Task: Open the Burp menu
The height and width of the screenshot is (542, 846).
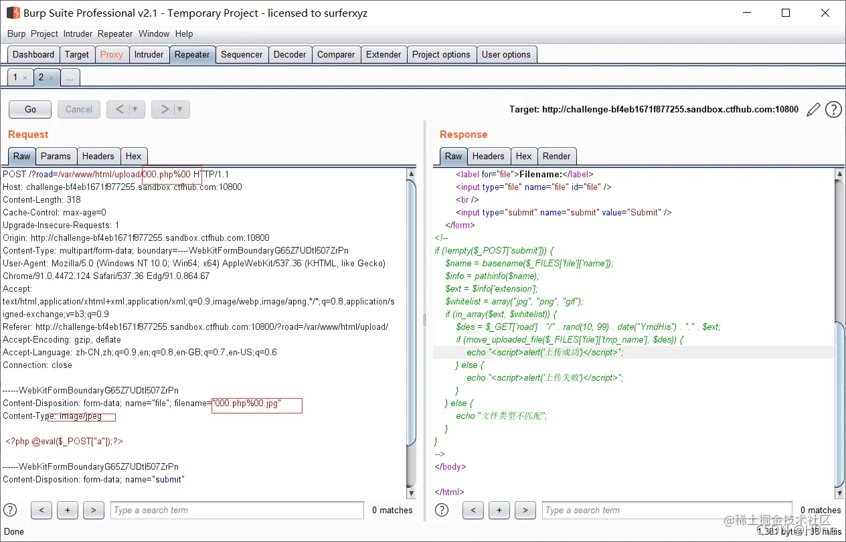Action: pos(16,33)
